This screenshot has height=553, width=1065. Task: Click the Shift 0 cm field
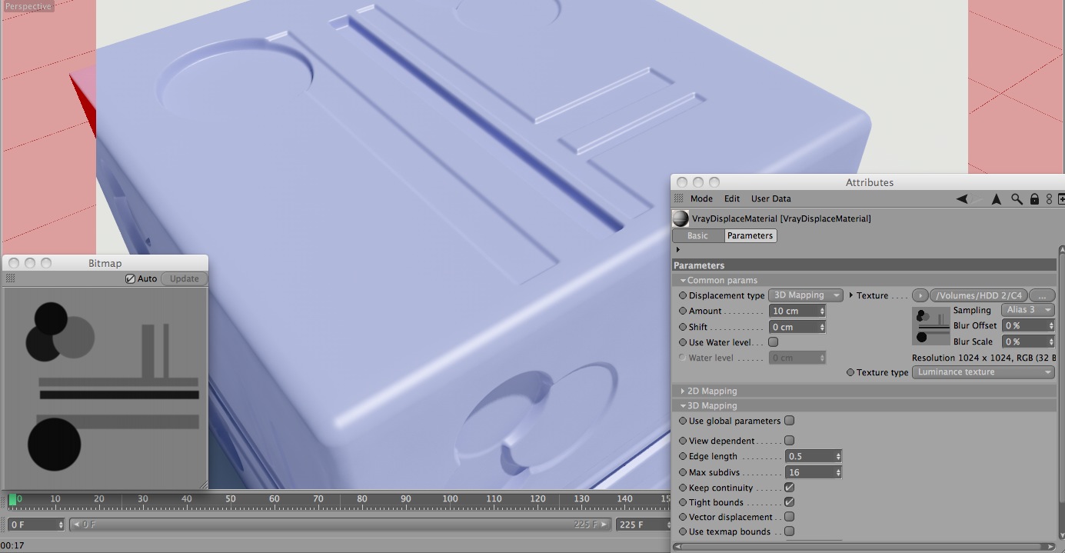tap(797, 327)
